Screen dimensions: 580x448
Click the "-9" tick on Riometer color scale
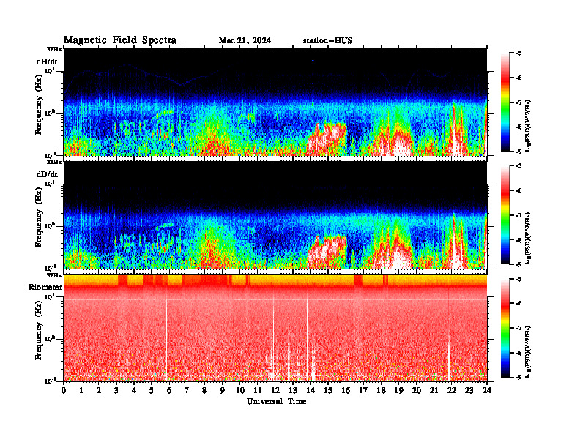pos(519,378)
